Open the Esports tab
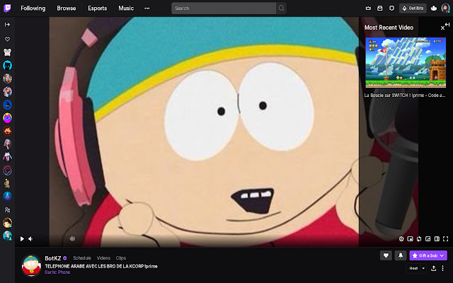The image size is (453, 283). tap(98, 8)
